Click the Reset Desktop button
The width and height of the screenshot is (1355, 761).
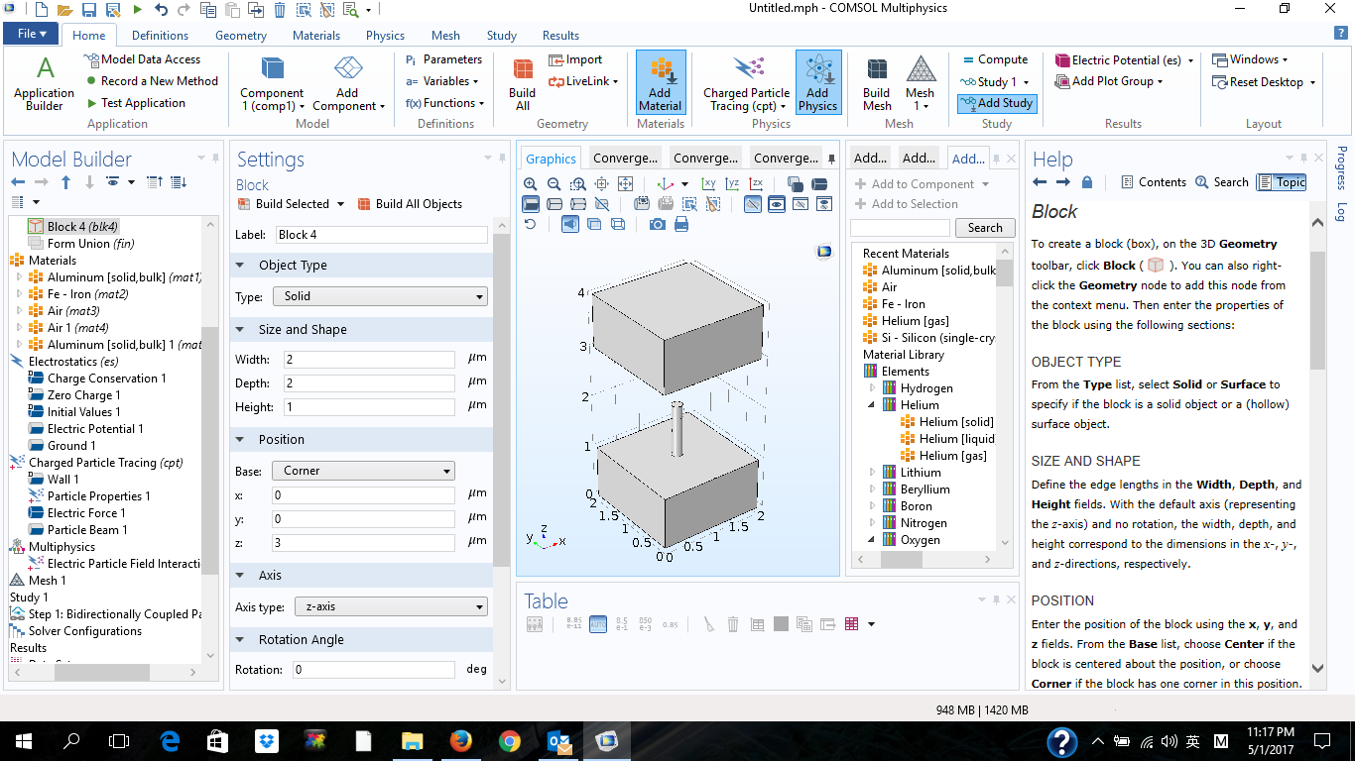click(1264, 82)
